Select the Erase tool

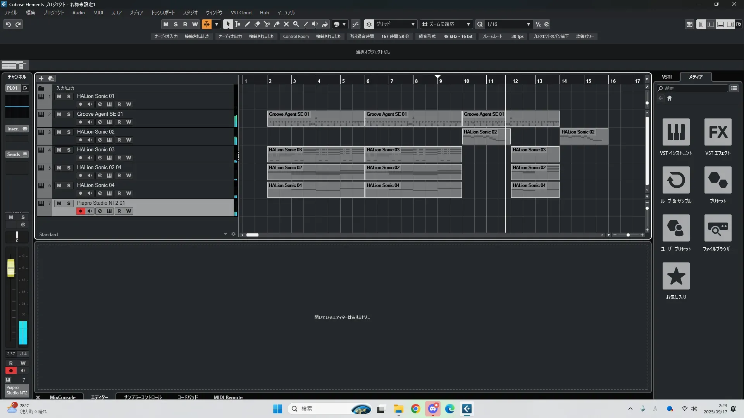pyautogui.click(x=257, y=24)
